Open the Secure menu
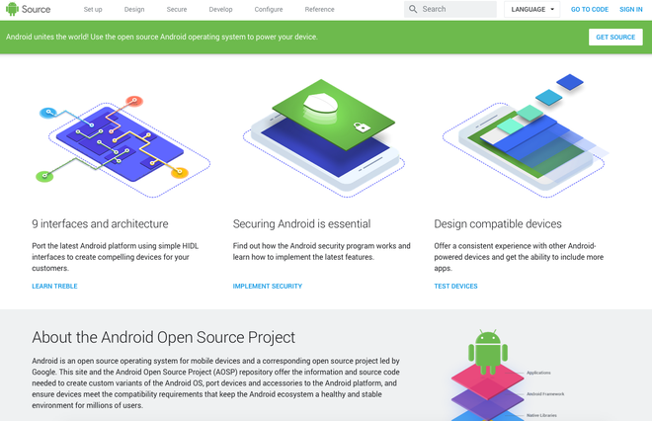This screenshot has width=652, height=421. [177, 9]
